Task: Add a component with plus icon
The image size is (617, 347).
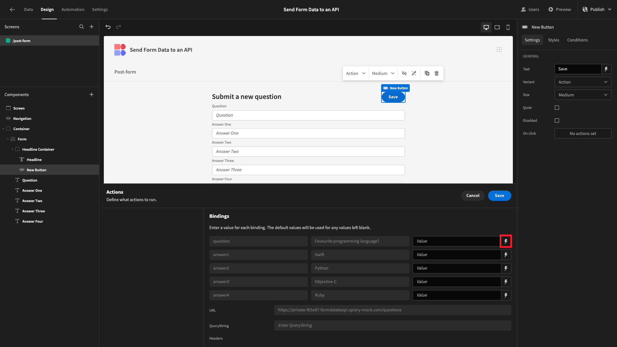Action: click(92, 94)
